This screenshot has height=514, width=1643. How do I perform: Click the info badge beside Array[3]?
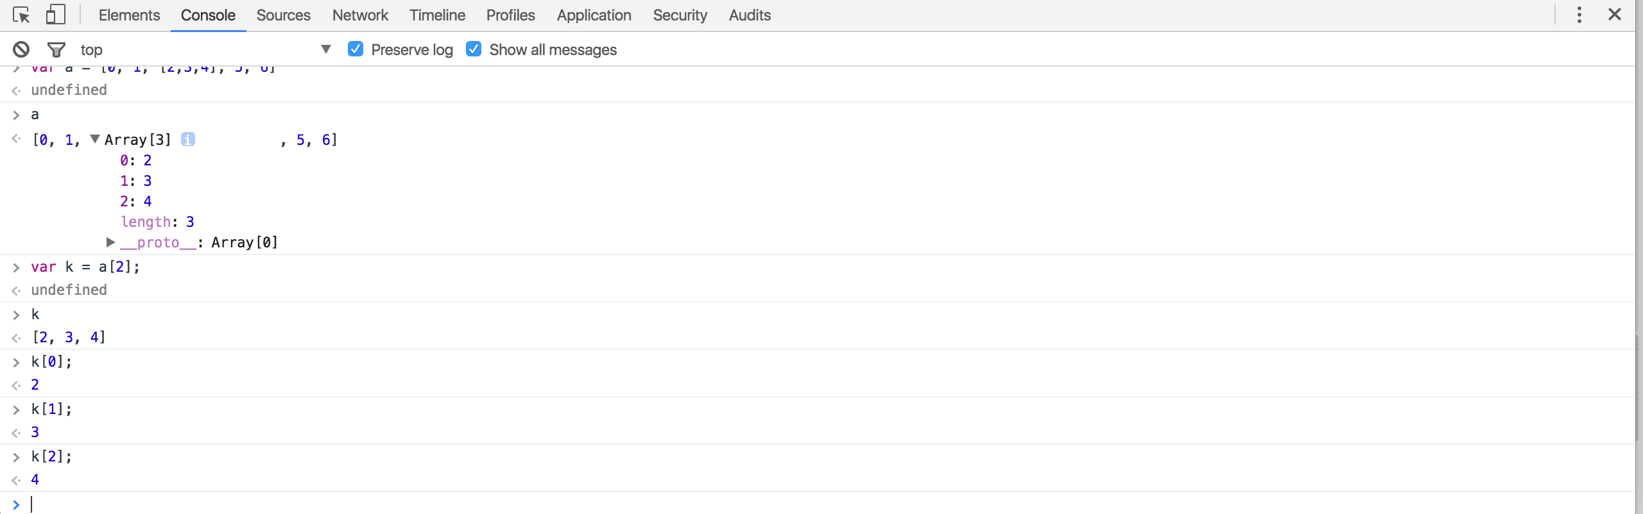point(187,139)
